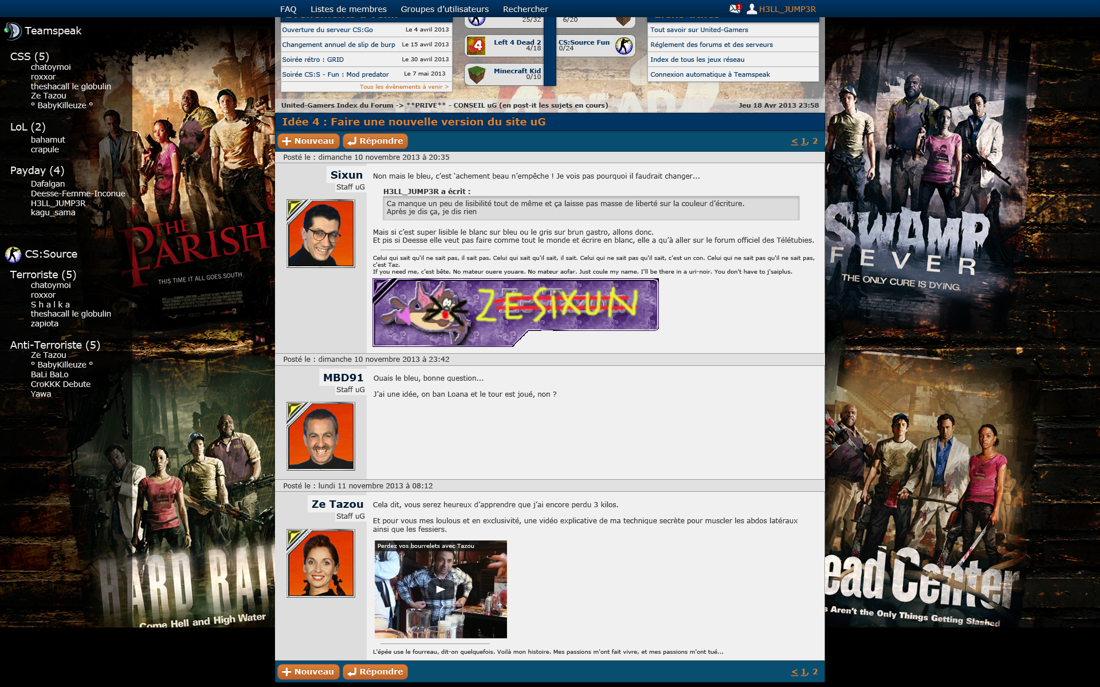Click BaLi BaLo in Anti-Terroriste list
The height and width of the screenshot is (687, 1100).
click(50, 374)
